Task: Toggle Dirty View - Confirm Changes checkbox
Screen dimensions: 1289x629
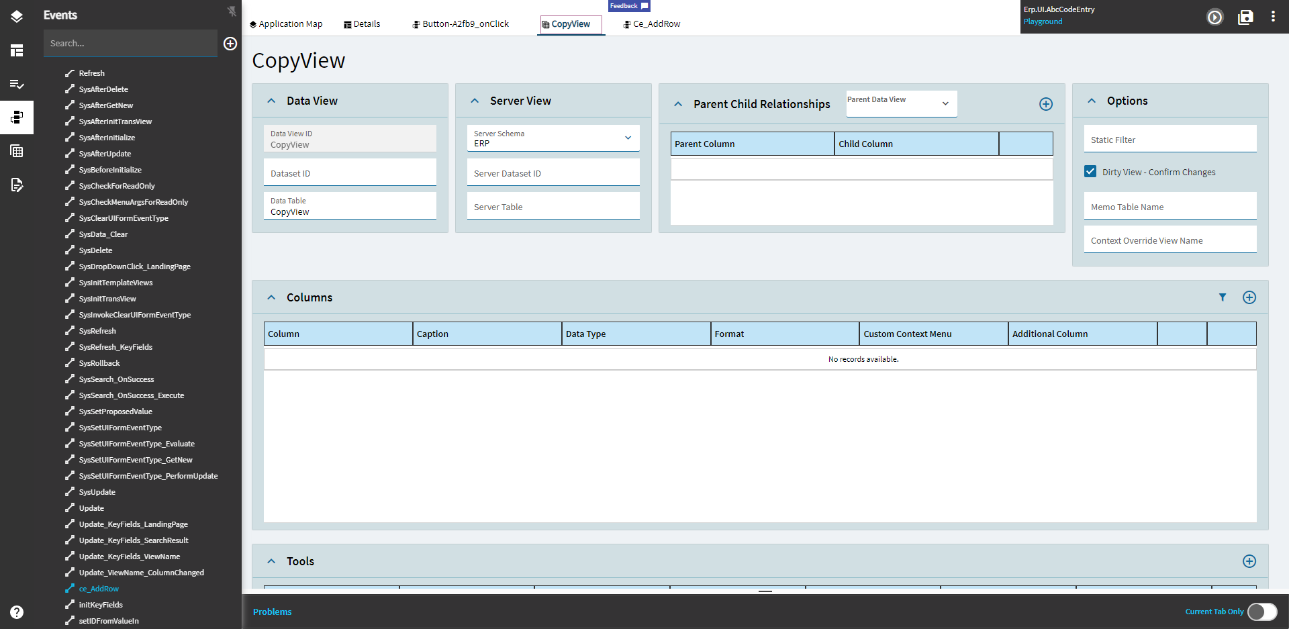Action: (1090, 172)
